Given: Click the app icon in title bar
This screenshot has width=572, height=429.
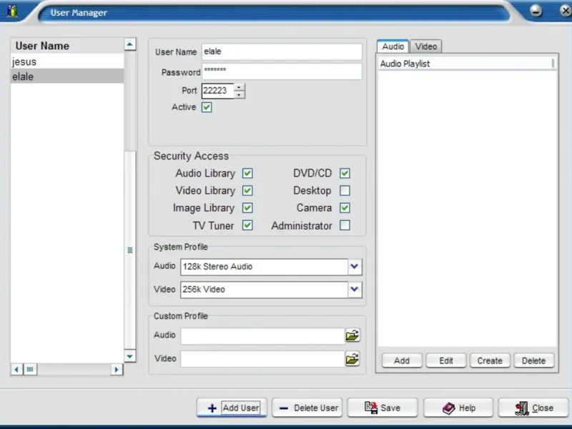Looking at the screenshot, I should coord(12,11).
